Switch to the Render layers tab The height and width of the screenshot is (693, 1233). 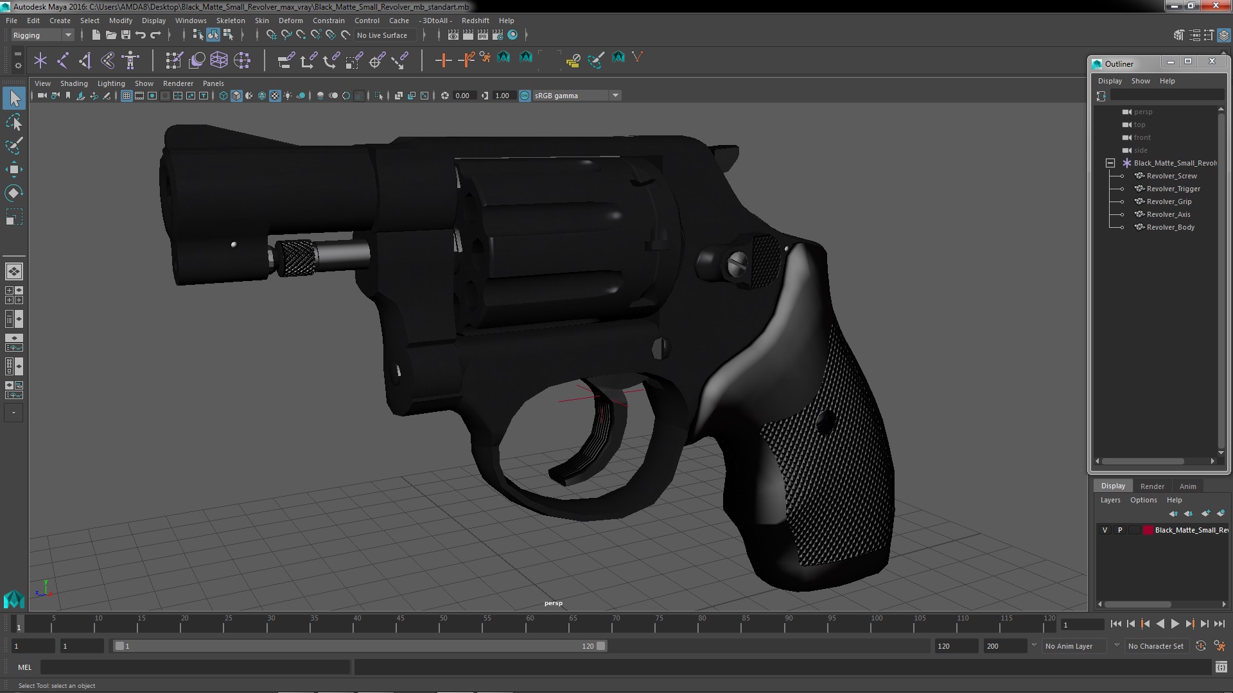1152,486
